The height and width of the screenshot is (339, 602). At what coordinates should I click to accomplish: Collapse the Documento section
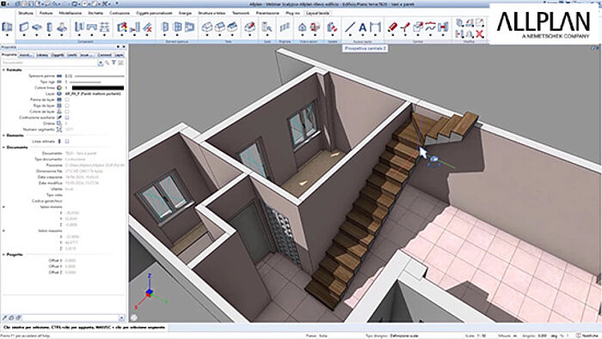(3, 147)
